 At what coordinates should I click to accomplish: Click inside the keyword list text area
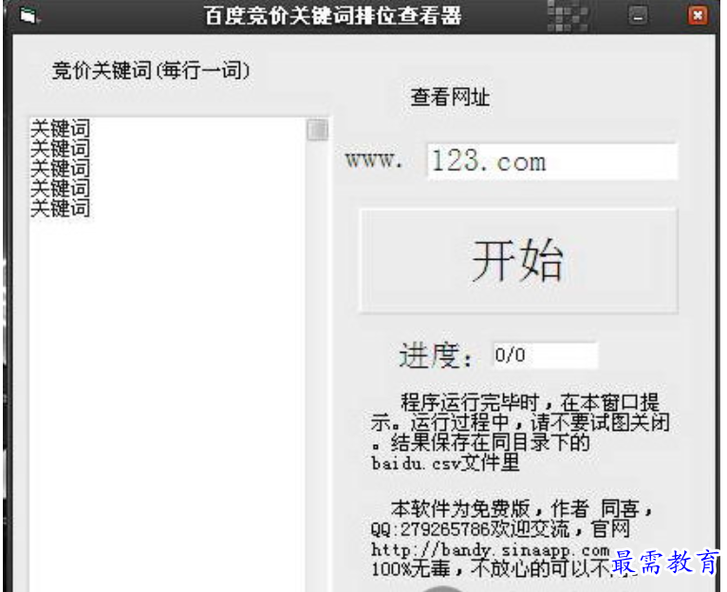[x=167, y=354]
